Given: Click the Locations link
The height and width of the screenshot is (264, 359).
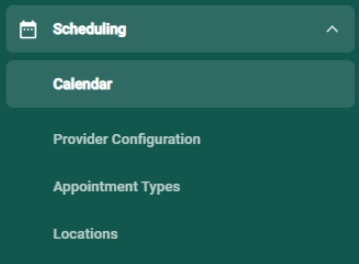Looking at the screenshot, I should coord(85,234).
